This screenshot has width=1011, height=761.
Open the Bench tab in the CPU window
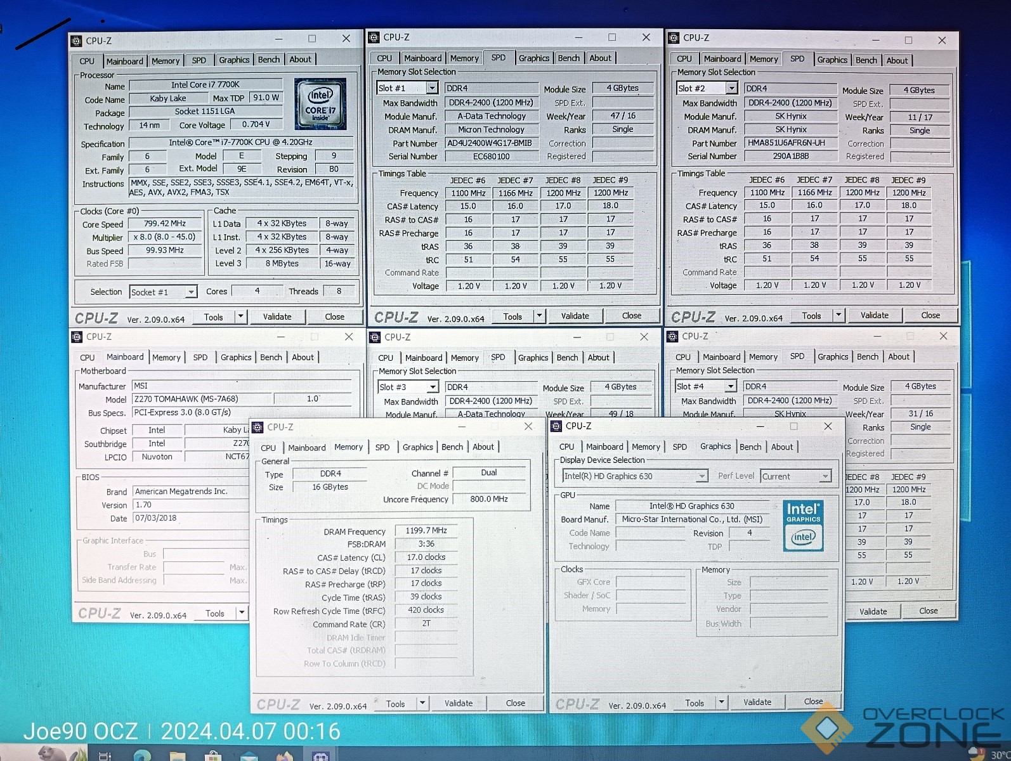[269, 60]
